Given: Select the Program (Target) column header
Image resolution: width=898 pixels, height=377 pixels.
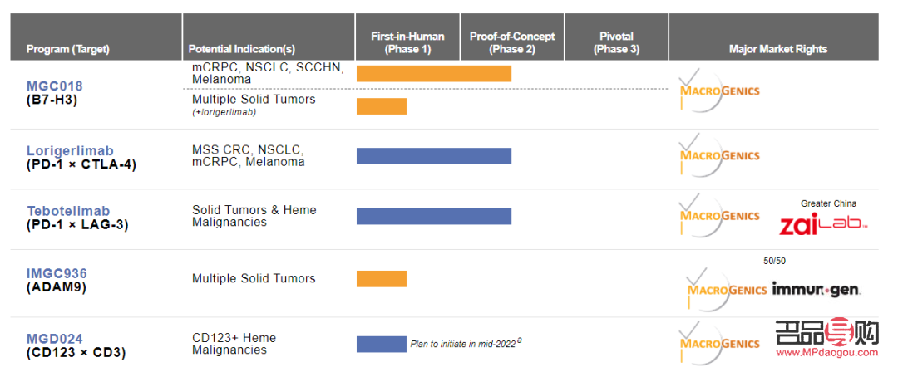Looking at the screenshot, I should 68,49.
